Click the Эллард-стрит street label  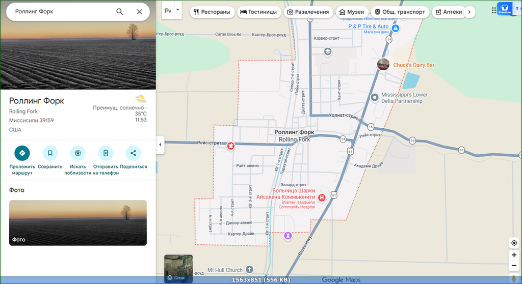(x=293, y=185)
